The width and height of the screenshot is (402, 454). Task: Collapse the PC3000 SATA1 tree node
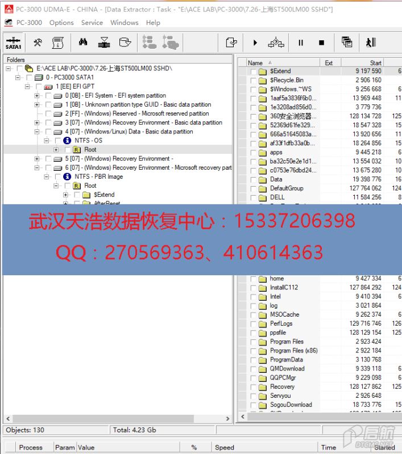tap(18, 78)
